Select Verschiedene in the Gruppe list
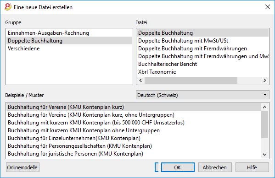This screenshot has width=275, height=178. pyautogui.click(x=69, y=49)
